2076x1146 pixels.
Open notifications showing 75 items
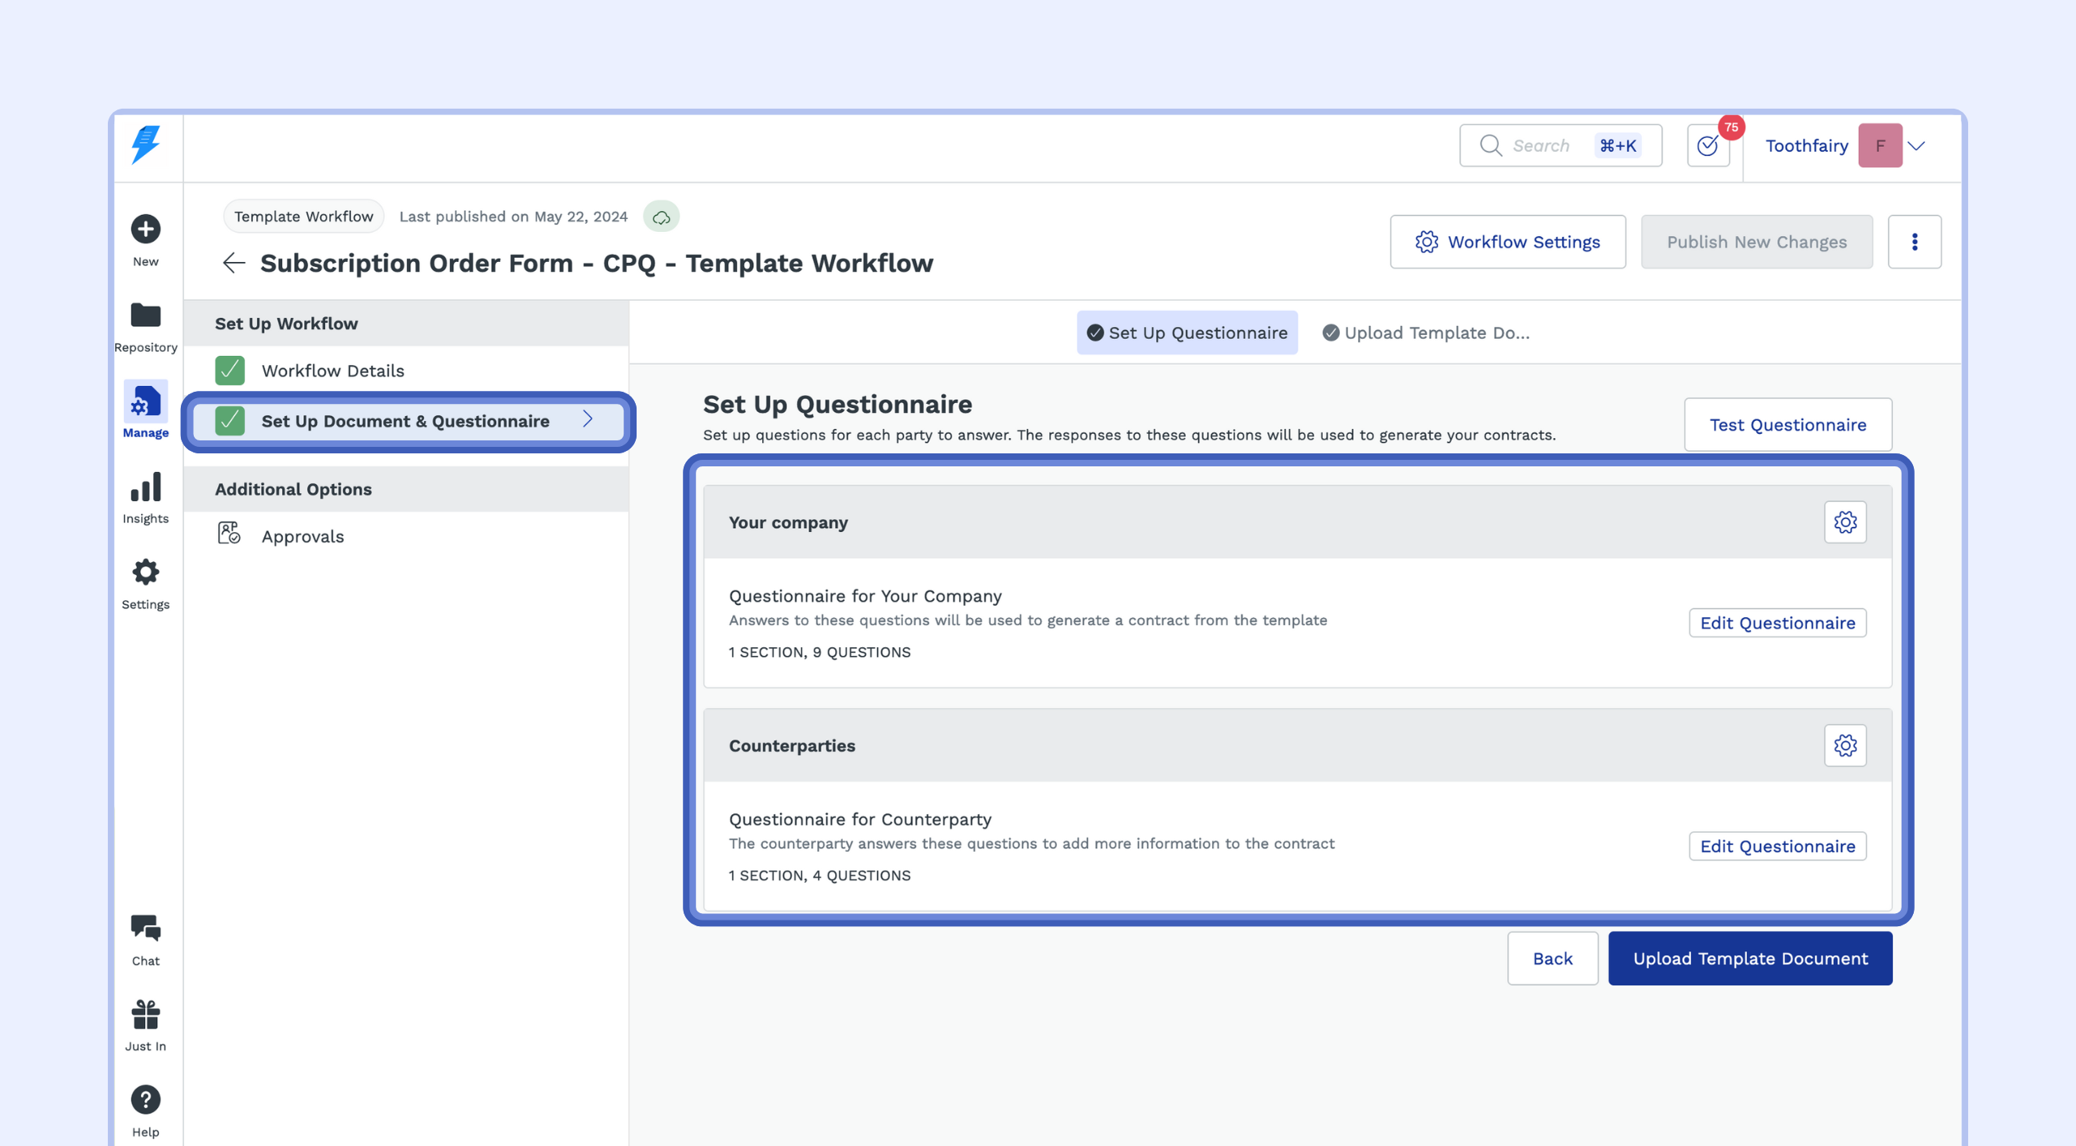point(1709,145)
